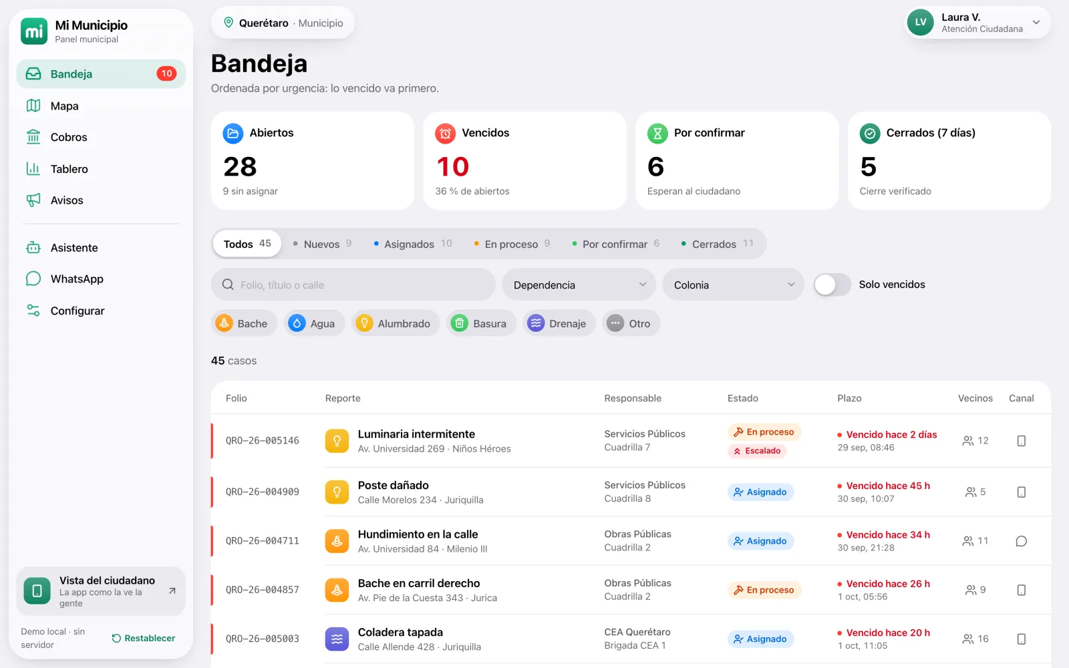Click WhatsApp channel icon for Hundimiento en la calle
This screenshot has width=1069, height=668.
coord(1021,541)
